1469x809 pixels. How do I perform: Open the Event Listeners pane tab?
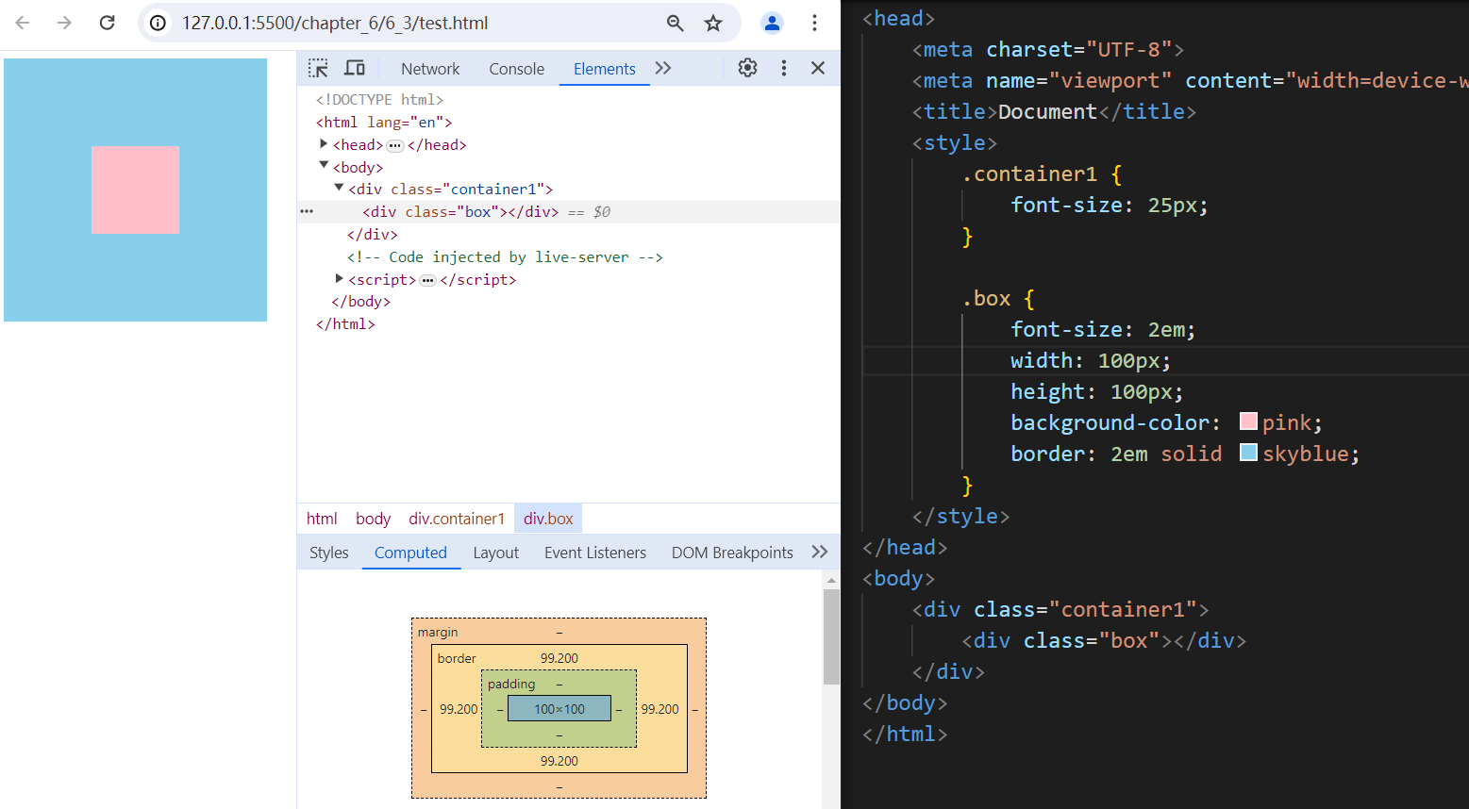click(595, 553)
